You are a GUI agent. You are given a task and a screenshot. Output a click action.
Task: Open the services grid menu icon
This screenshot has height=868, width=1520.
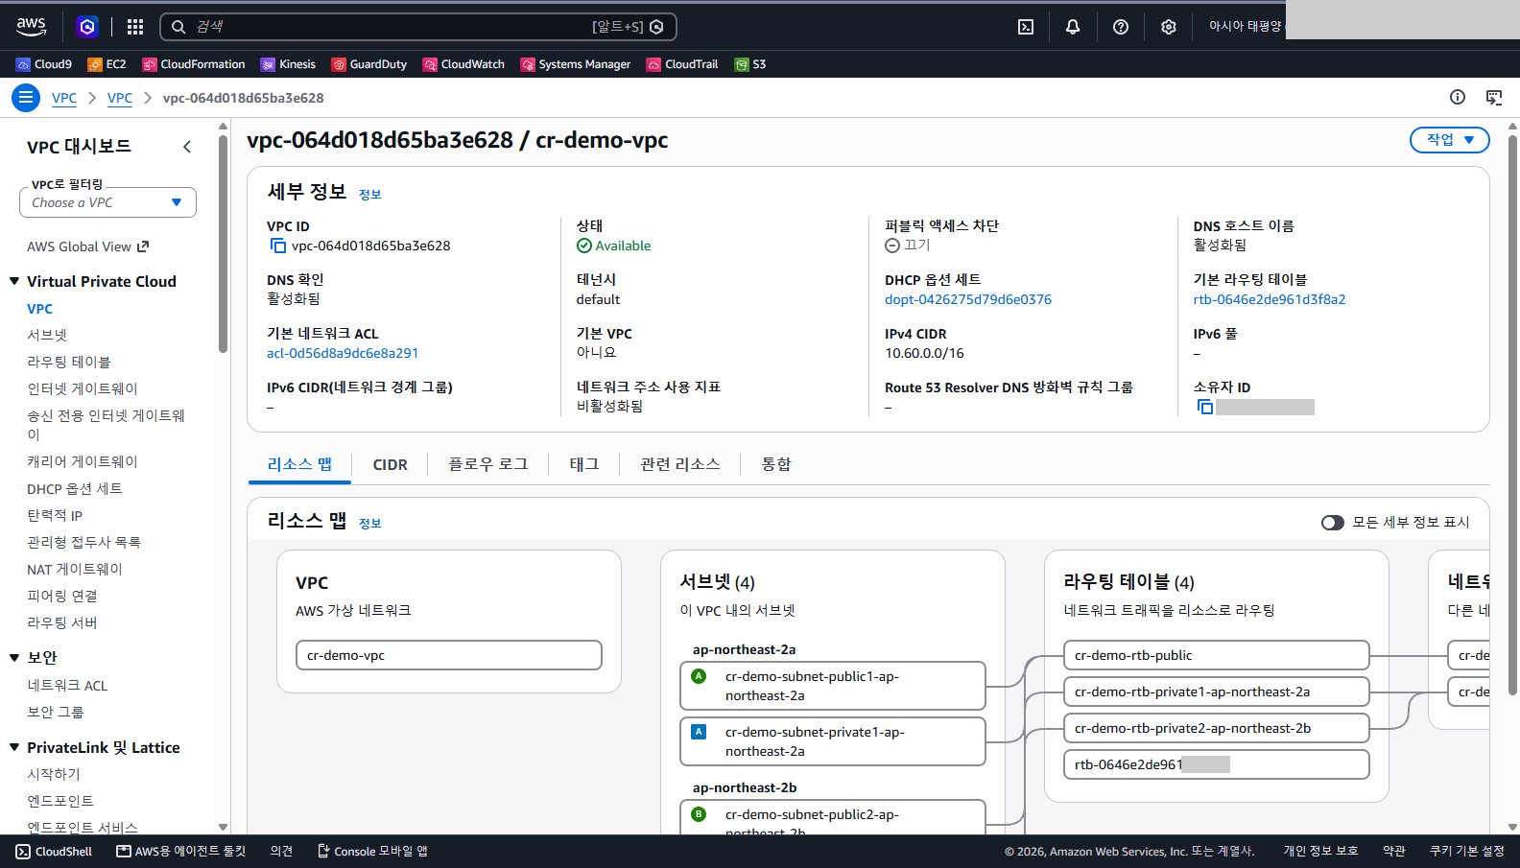tap(135, 27)
